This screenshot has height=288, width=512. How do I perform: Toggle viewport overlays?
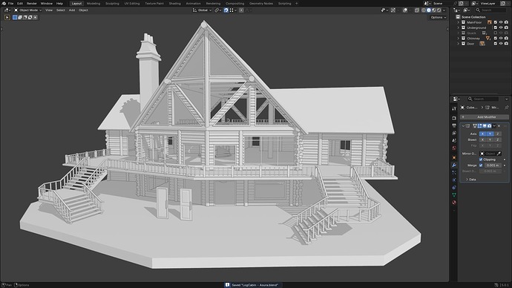click(x=405, y=10)
